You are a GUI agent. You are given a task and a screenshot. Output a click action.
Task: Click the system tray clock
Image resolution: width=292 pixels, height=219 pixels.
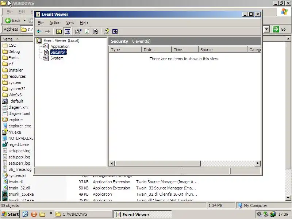(283, 214)
